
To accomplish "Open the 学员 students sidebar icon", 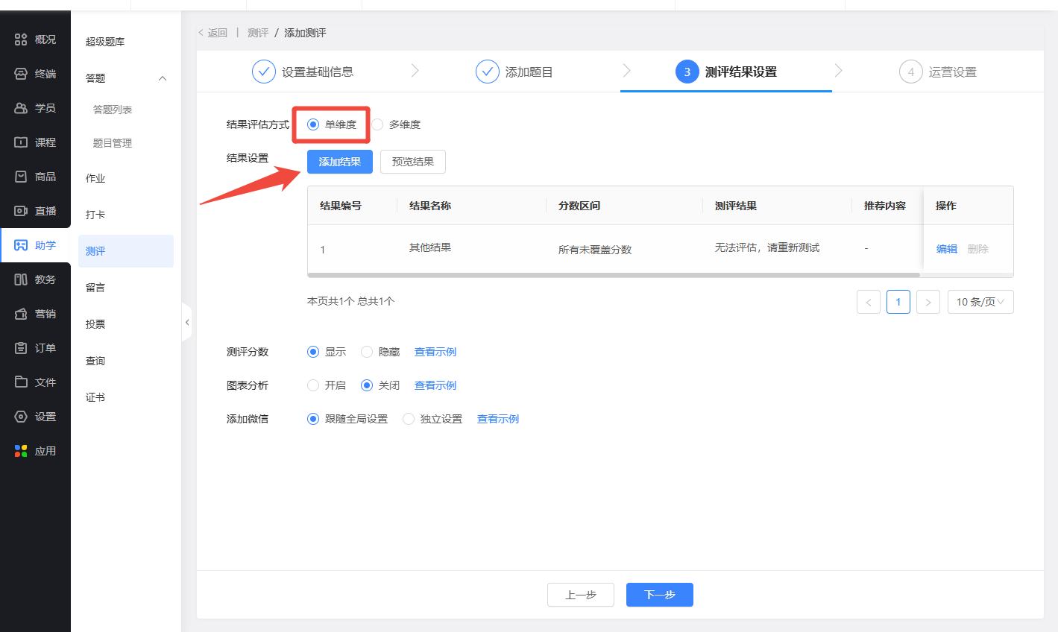I will point(21,108).
